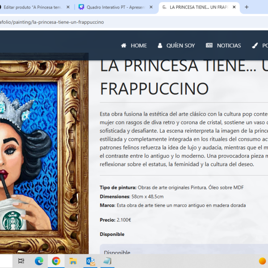This screenshot has width=268, height=268.
Task: Click the person icon beside QUIÉN SOY
Action: (x=160, y=46)
